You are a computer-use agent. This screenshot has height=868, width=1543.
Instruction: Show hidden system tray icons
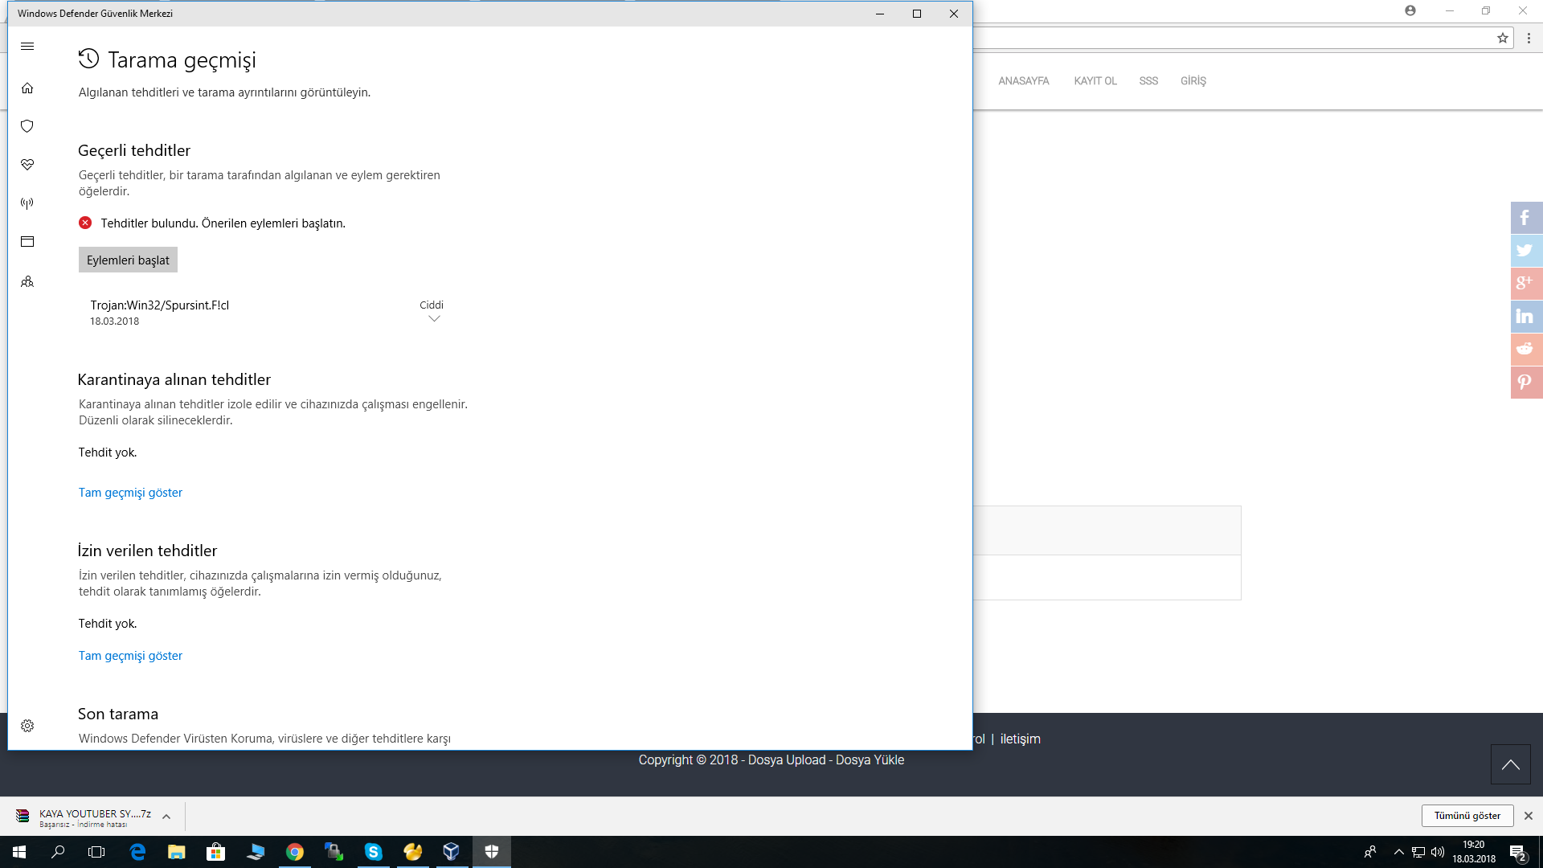click(1399, 852)
